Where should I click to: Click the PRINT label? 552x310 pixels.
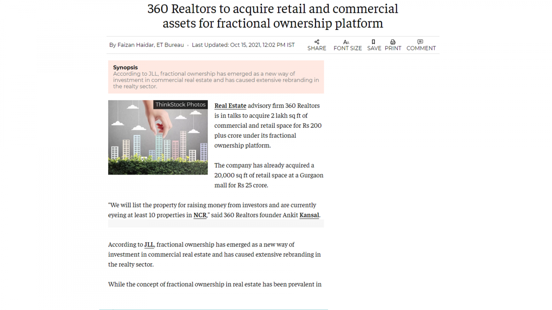pyautogui.click(x=393, y=48)
